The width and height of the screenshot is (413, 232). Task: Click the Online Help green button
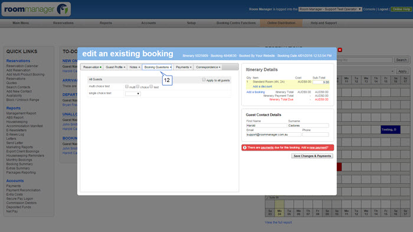tap(401, 9)
